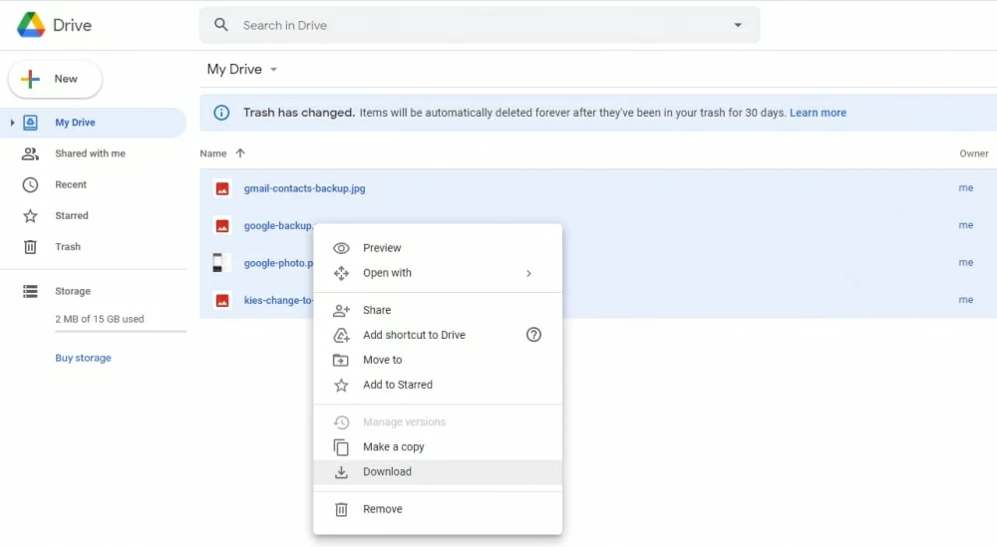997x547 pixels.
Task: Click the Google Drive logo icon
Action: click(31, 26)
